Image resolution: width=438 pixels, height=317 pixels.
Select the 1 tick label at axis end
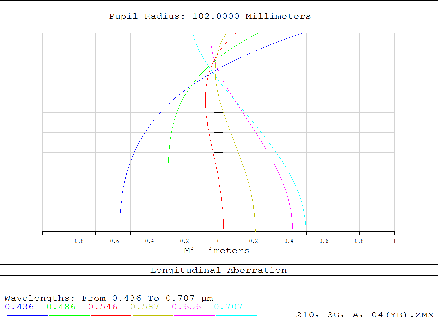394,241
